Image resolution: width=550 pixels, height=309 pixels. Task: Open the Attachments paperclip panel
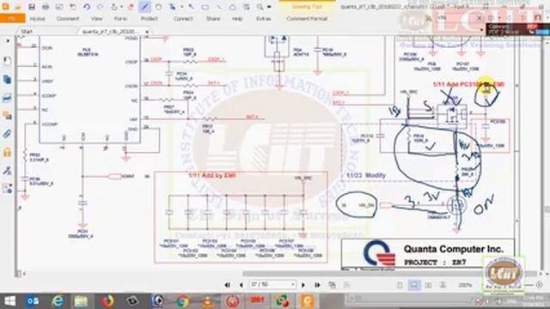coord(7,134)
